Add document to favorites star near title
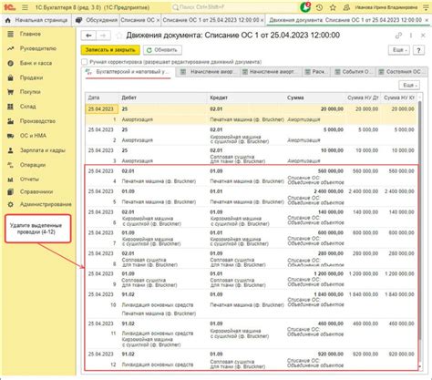This screenshot has height=380, width=432. 119,36
